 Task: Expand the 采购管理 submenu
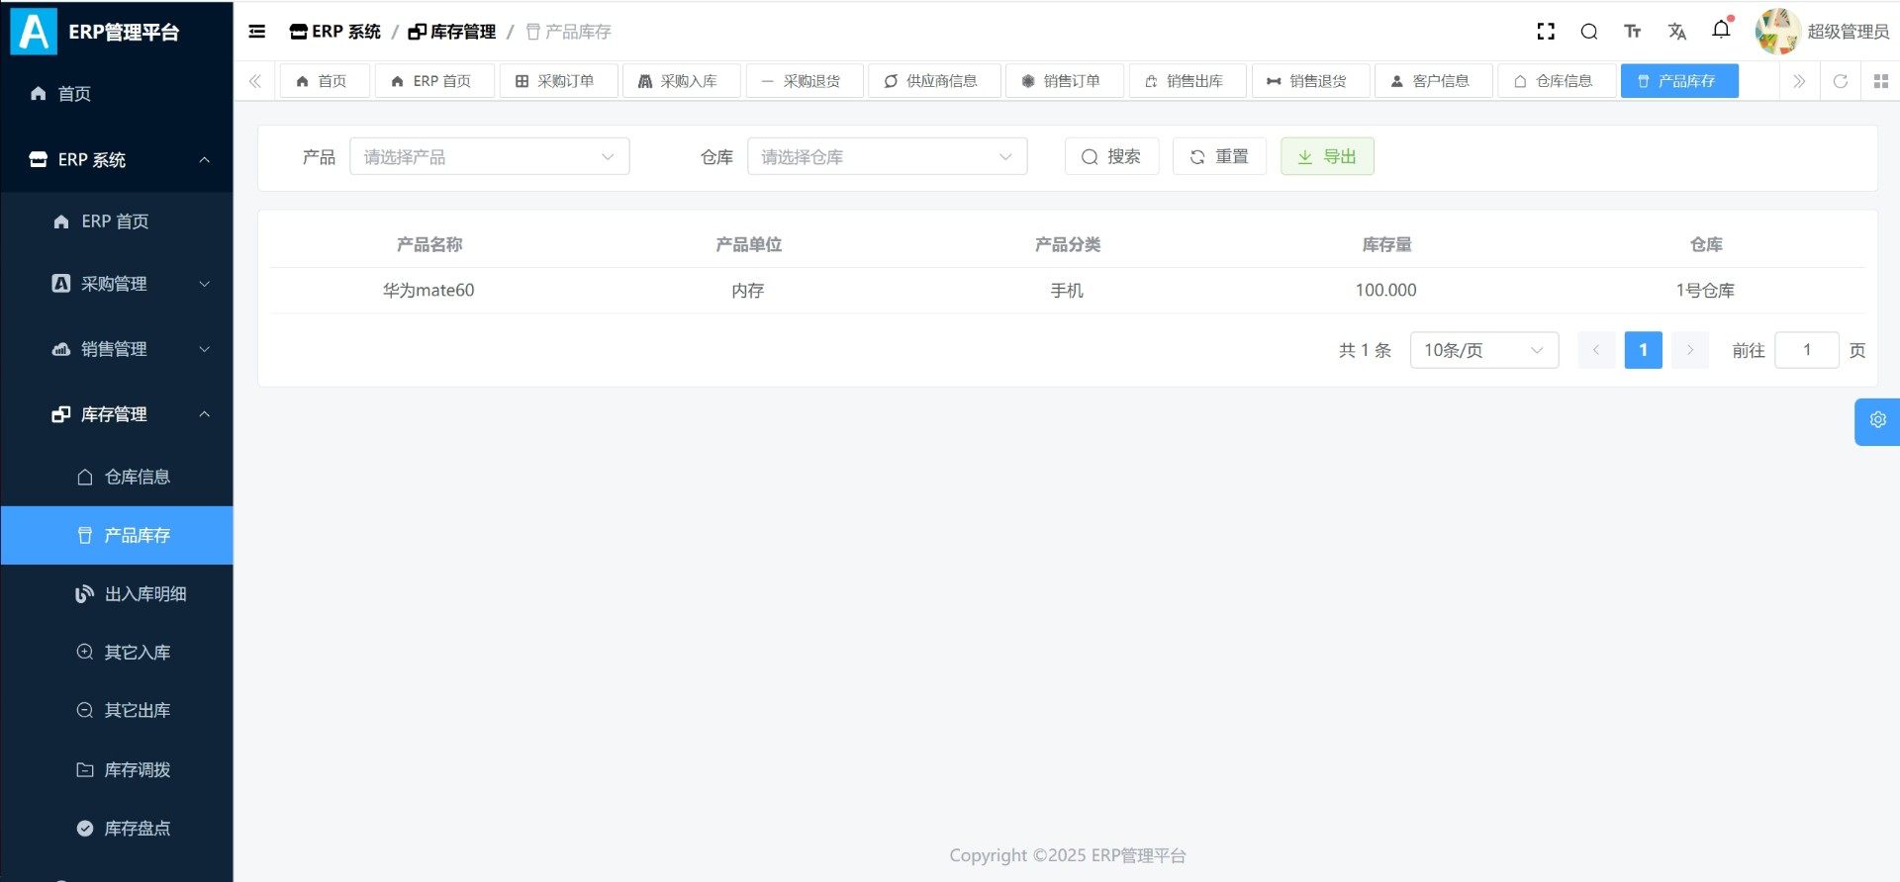[x=117, y=284]
